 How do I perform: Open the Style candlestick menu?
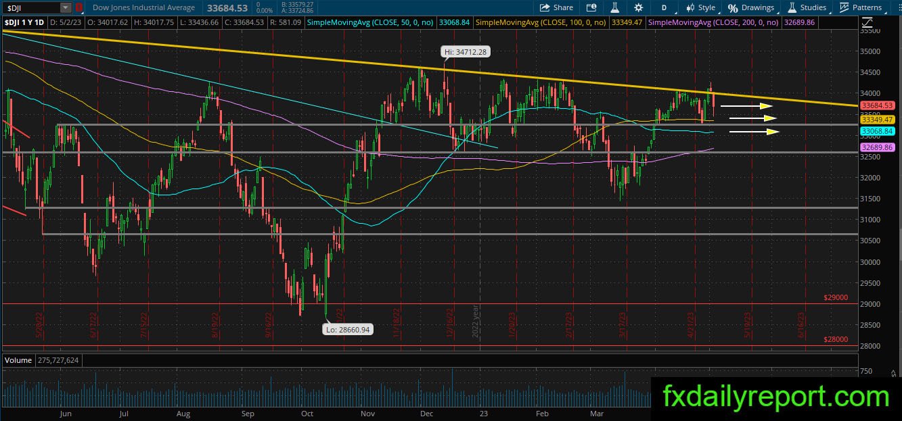[700, 7]
